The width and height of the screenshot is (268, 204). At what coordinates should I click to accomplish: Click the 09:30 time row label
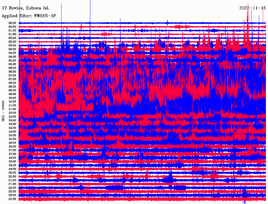coord(12,94)
